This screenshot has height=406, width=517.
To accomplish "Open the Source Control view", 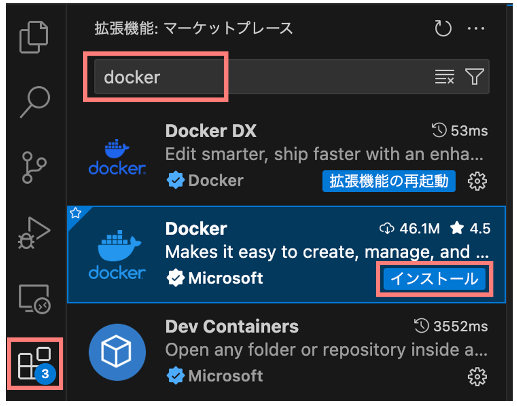I will point(33,165).
